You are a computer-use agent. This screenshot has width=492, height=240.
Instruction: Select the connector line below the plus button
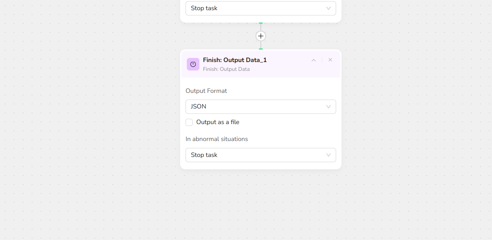pos(261,45)
